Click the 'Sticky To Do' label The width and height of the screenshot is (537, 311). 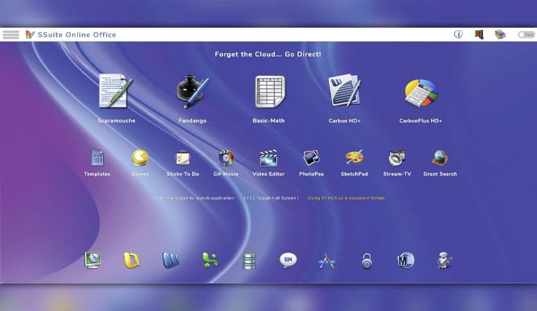coord(183,174)
